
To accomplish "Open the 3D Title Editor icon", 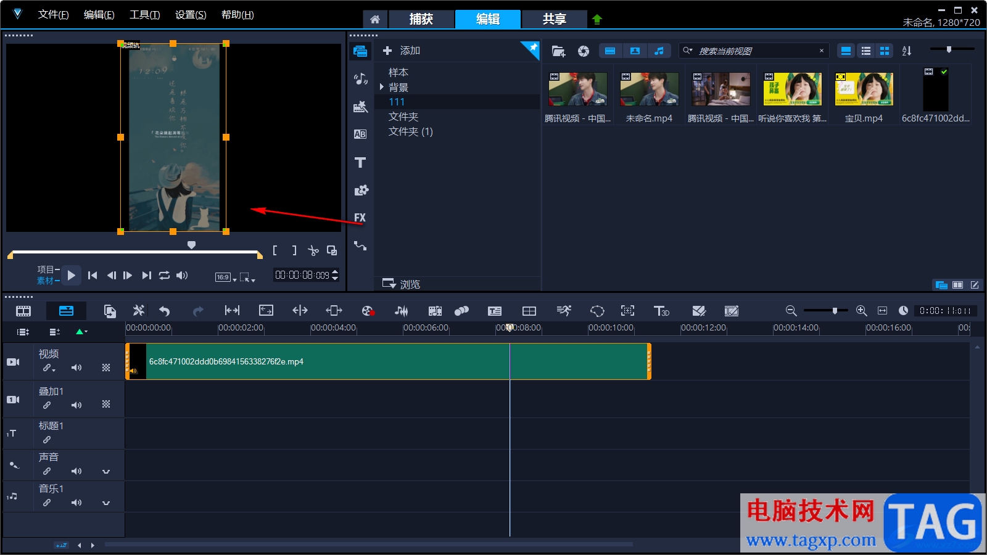I will point(661,311).
